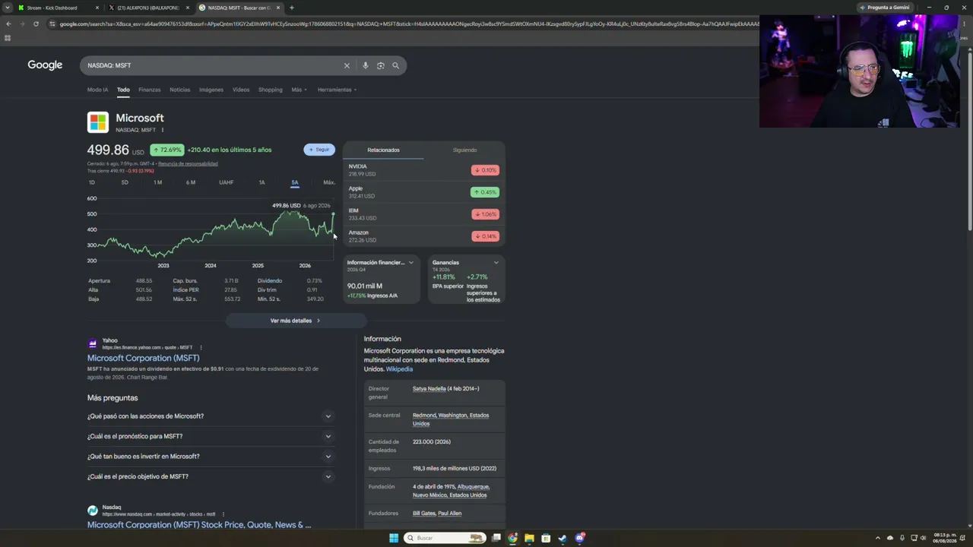Open the three-dot menu beside Nasdaq result
The height and width of the screenshot is (547, 973).
(223, 514)
